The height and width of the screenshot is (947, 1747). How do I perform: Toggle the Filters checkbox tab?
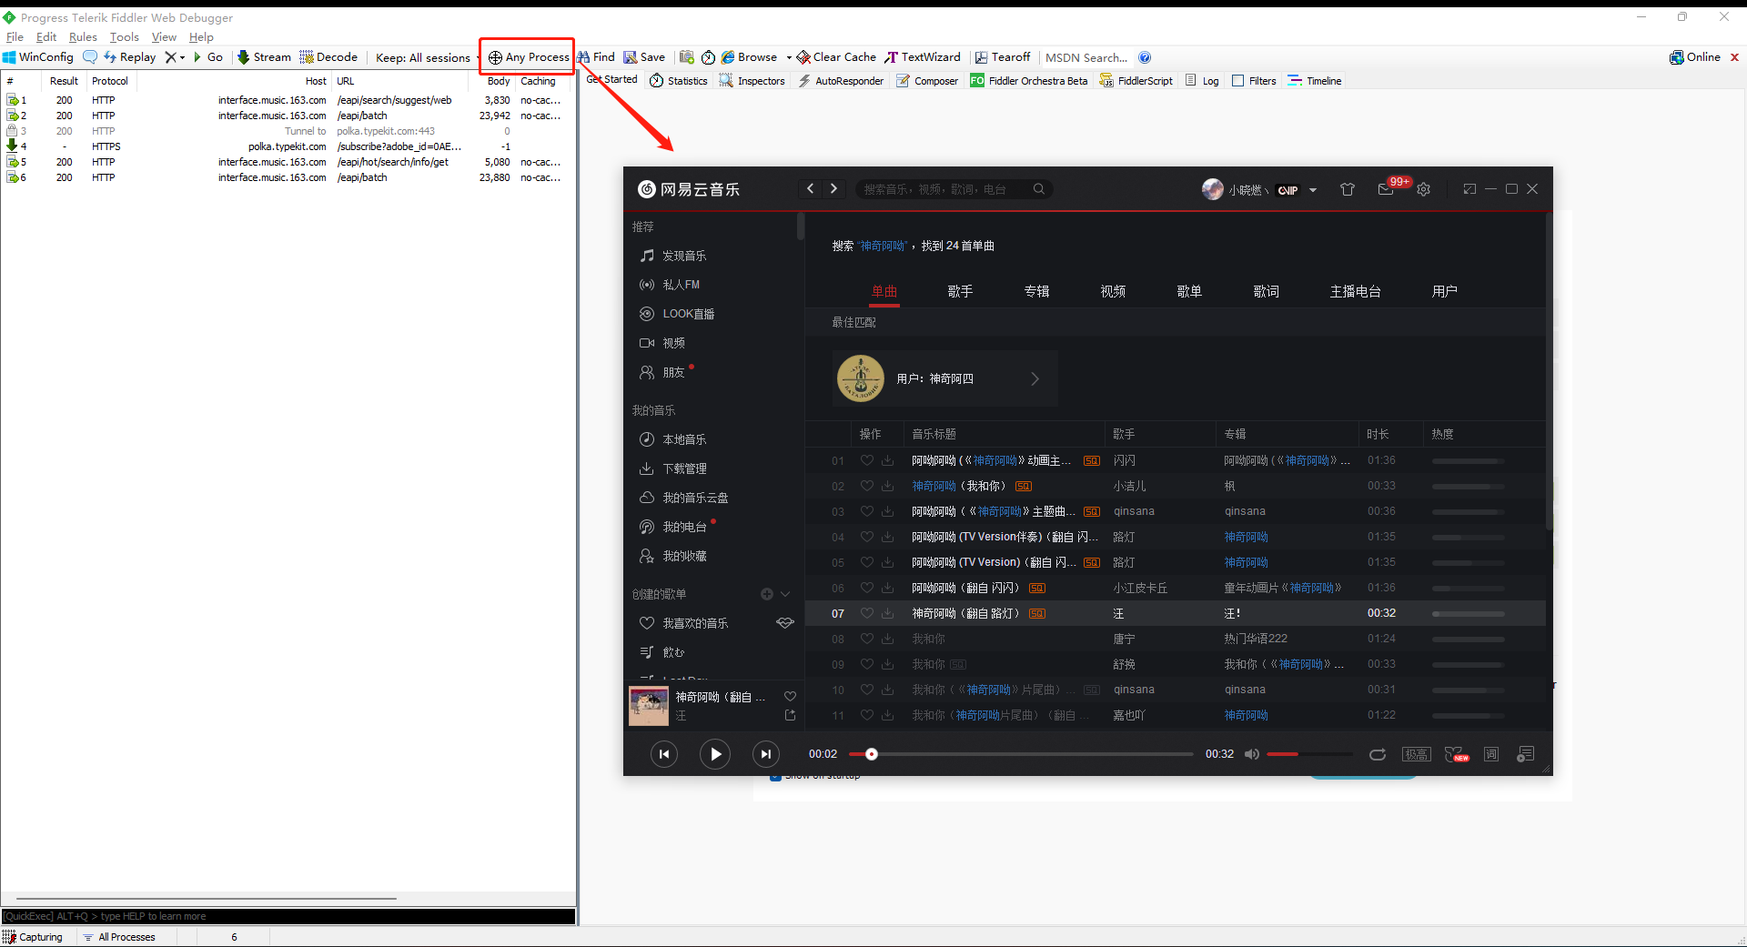[1254, 81]
